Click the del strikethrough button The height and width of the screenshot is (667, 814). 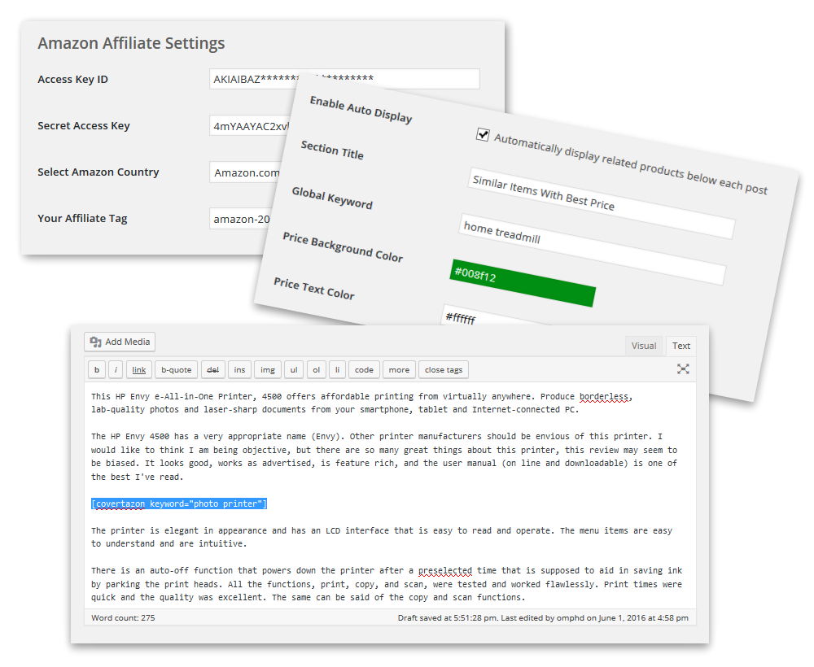pyautogui.click(x=212, y=370)
